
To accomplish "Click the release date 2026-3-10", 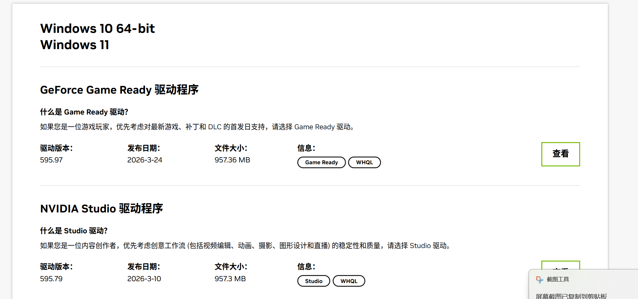I will coord(144,279).
